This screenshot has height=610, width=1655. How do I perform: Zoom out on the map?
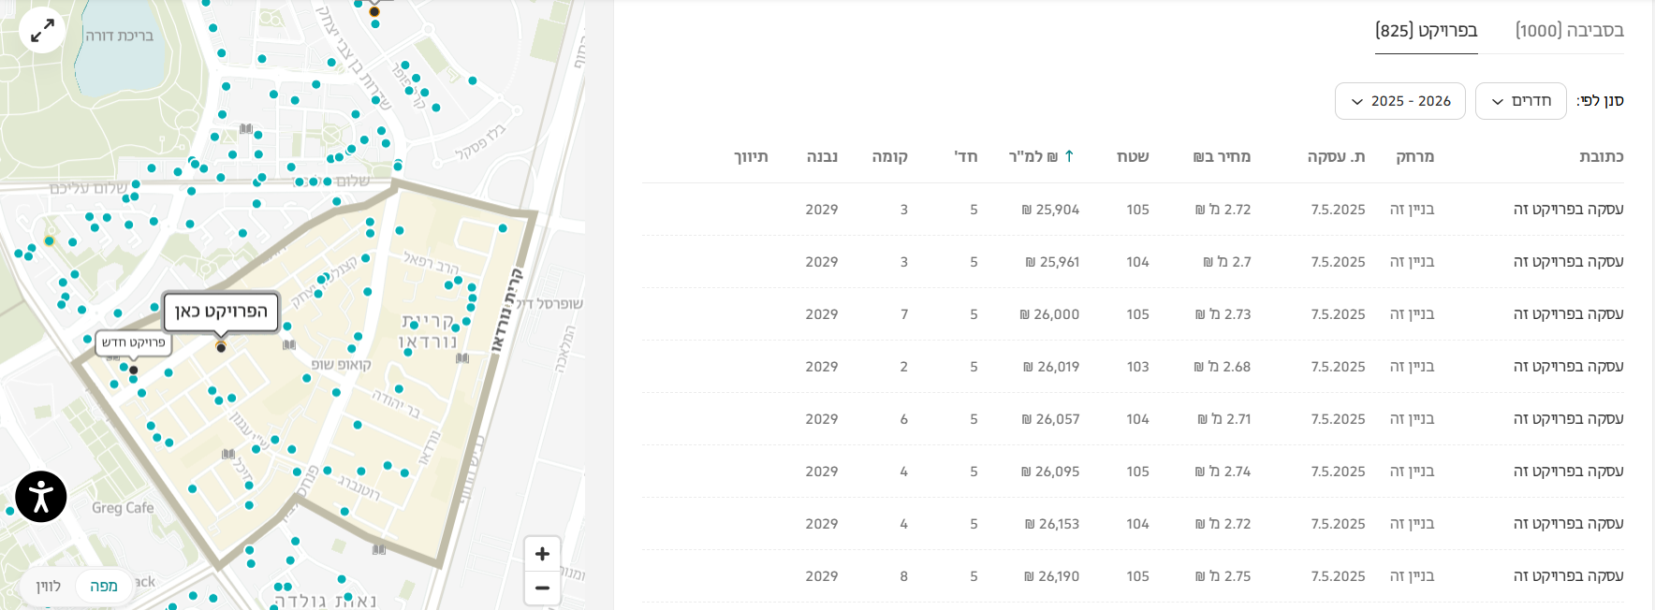pyautogui.click(x=542, y=588)
